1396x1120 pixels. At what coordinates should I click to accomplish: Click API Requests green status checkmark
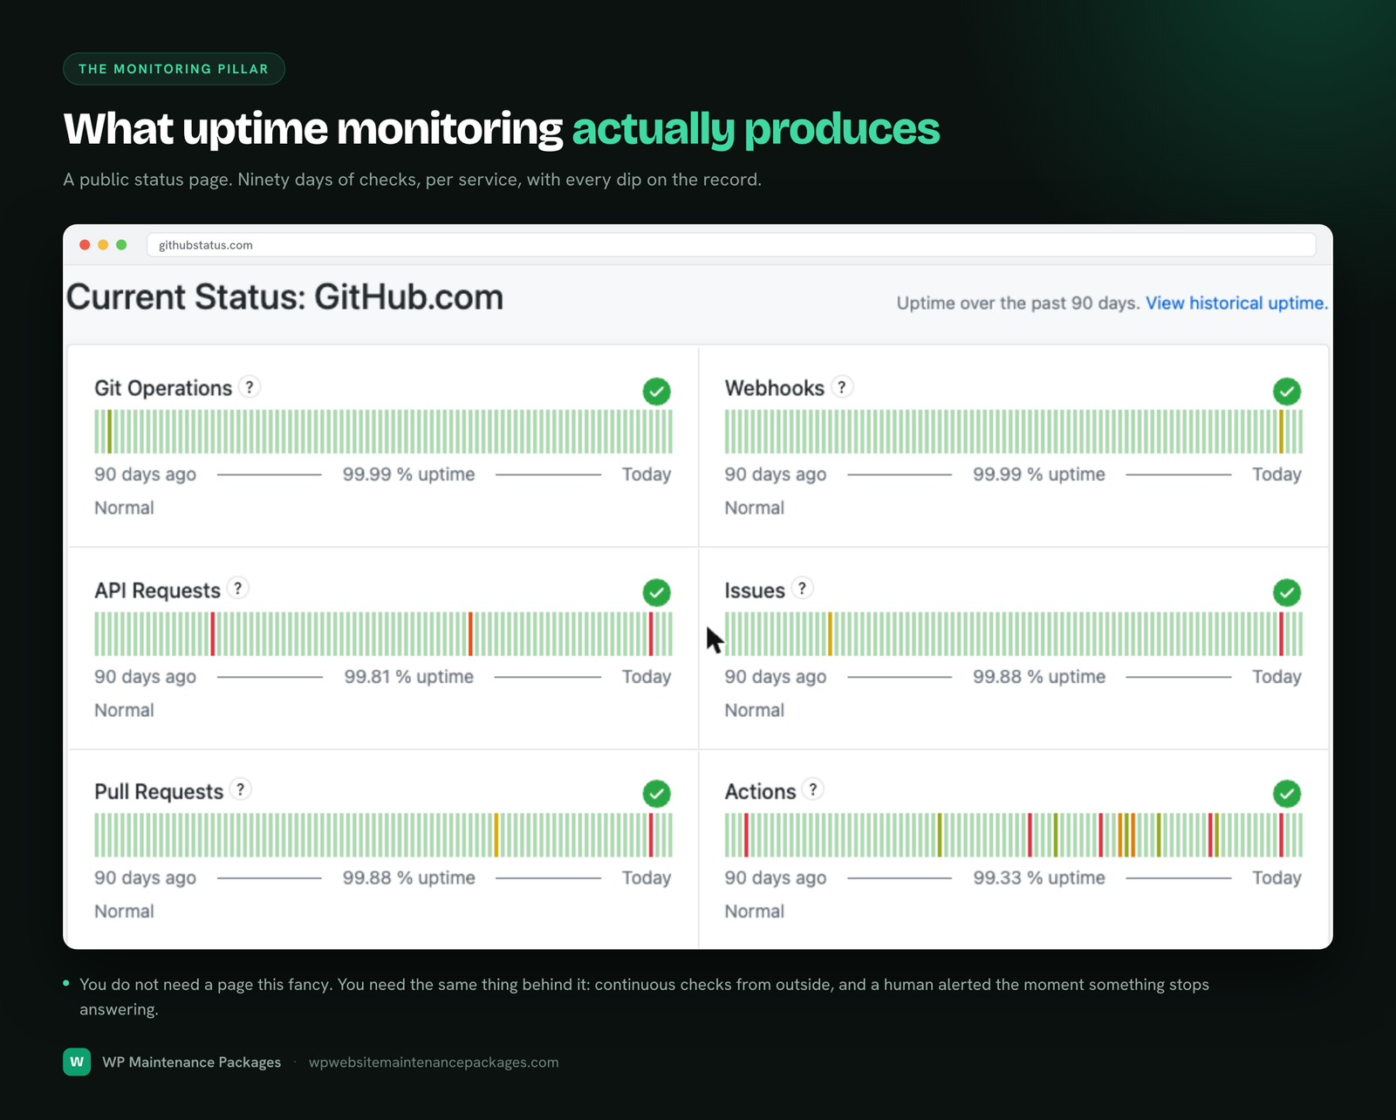(657, 593)
